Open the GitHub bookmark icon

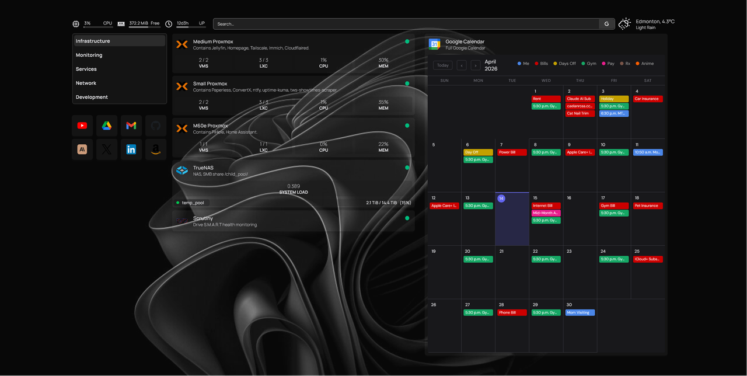[x=155, y=126]
